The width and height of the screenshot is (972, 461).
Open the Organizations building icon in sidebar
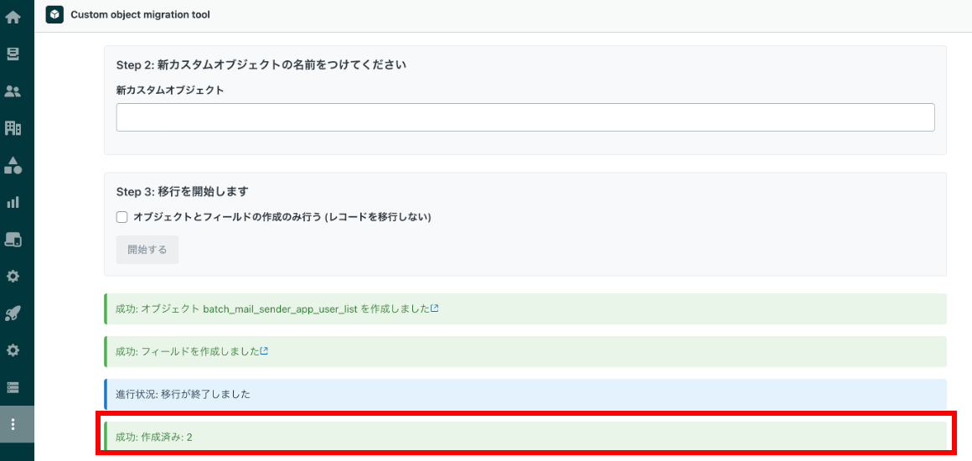pos(13,128)
